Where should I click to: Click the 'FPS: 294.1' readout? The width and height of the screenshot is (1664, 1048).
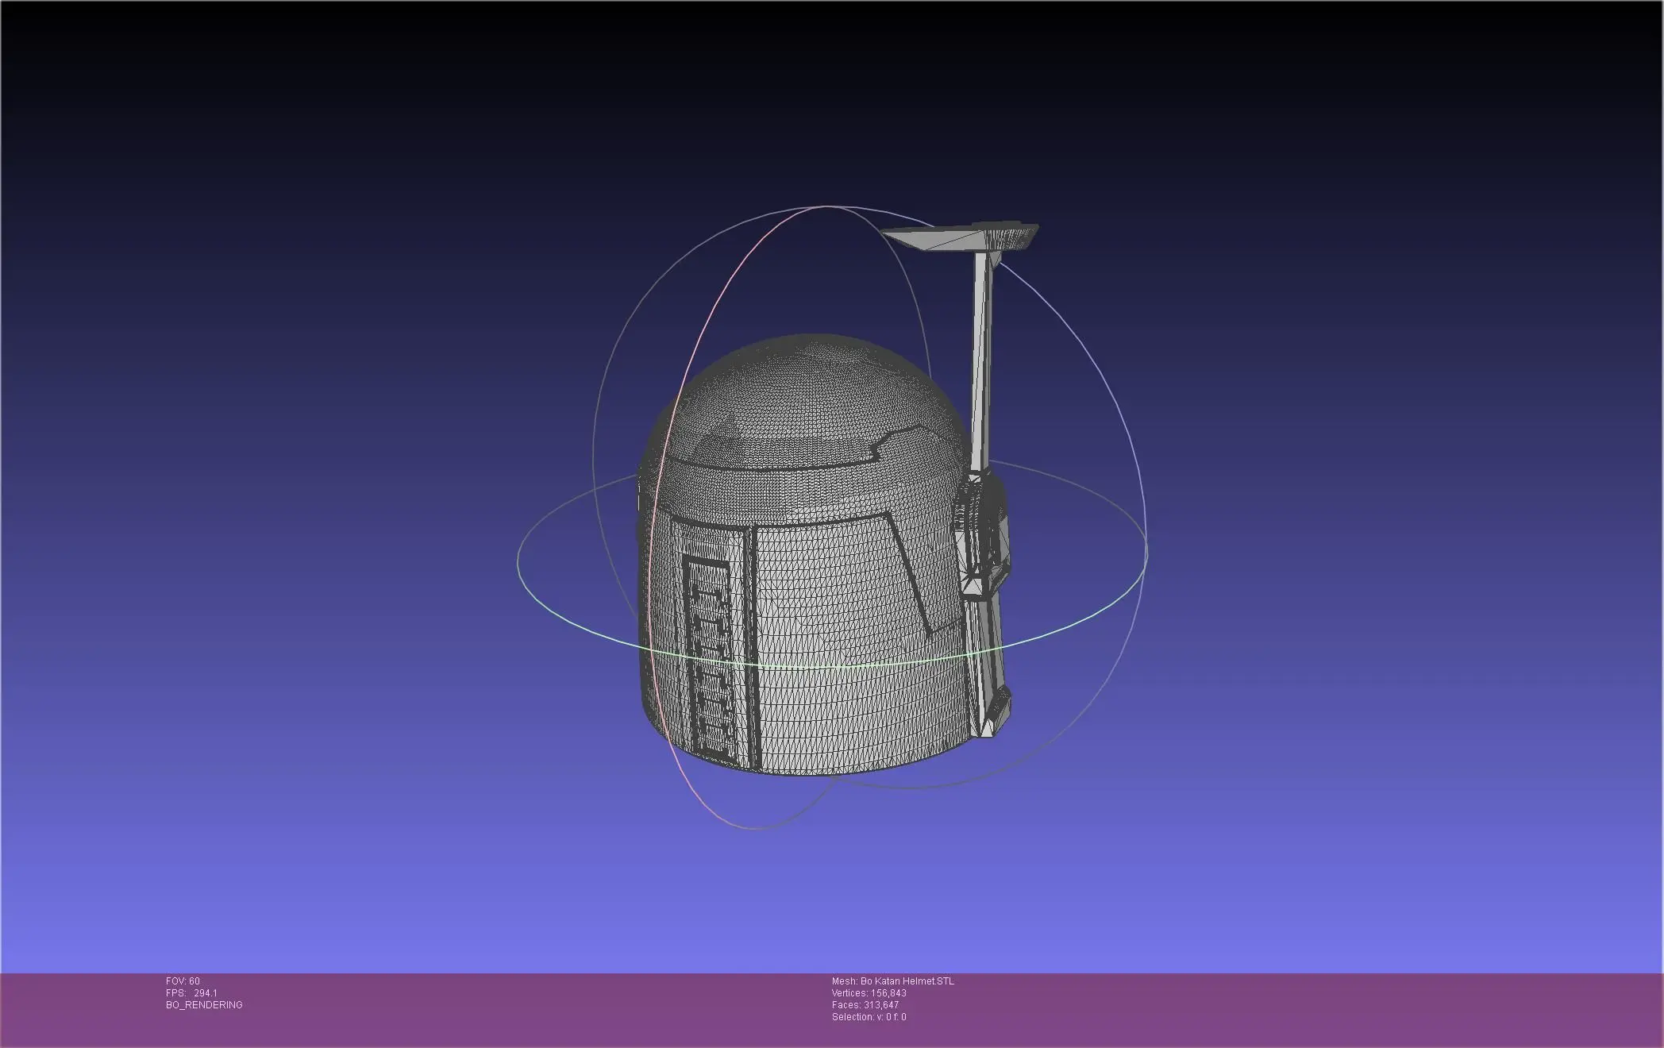pos(191,993)
